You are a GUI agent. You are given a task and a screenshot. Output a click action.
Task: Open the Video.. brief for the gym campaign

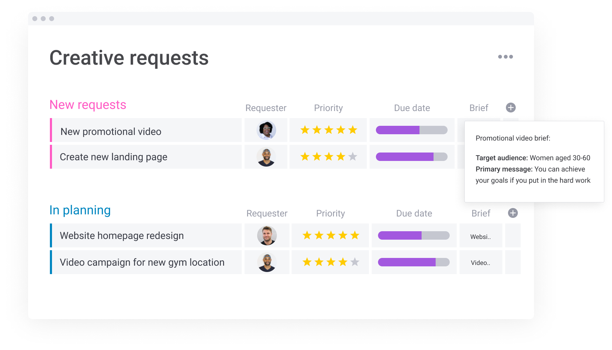480,262
